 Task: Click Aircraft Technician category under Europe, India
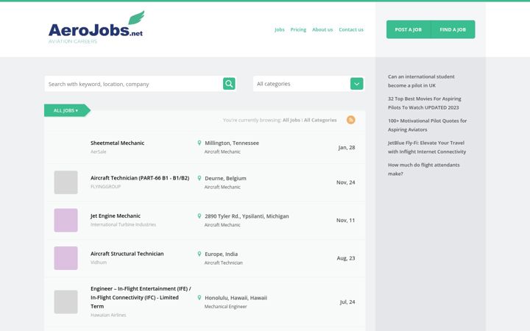[224, 263]
